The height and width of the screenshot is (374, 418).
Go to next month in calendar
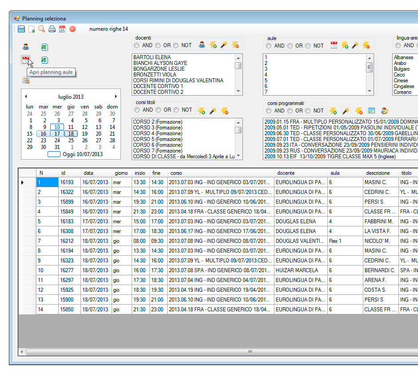click(x=116, y=96)
